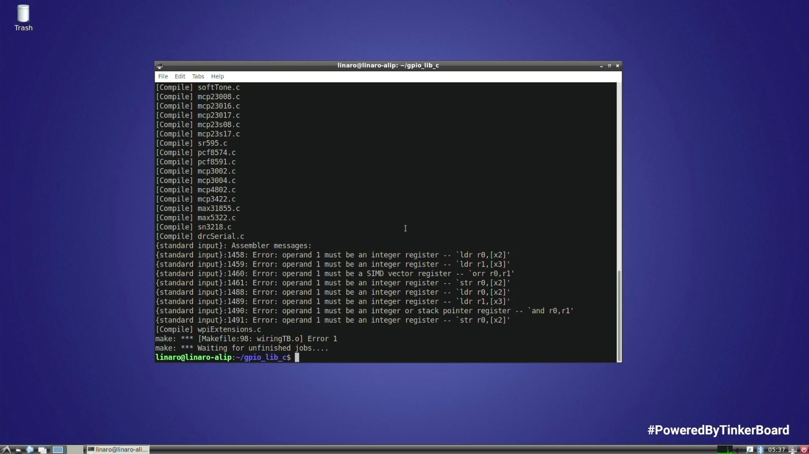Open the start menu in taskbar
The width and height of the screenshot is (809, 454).
pos(5,450)
